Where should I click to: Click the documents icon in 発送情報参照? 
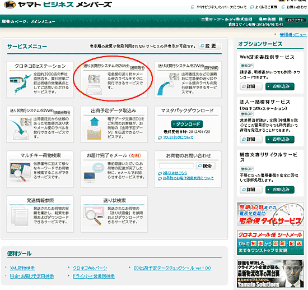20,217
